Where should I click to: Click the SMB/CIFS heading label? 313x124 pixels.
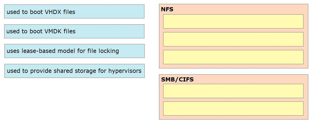tap(177, 79)
